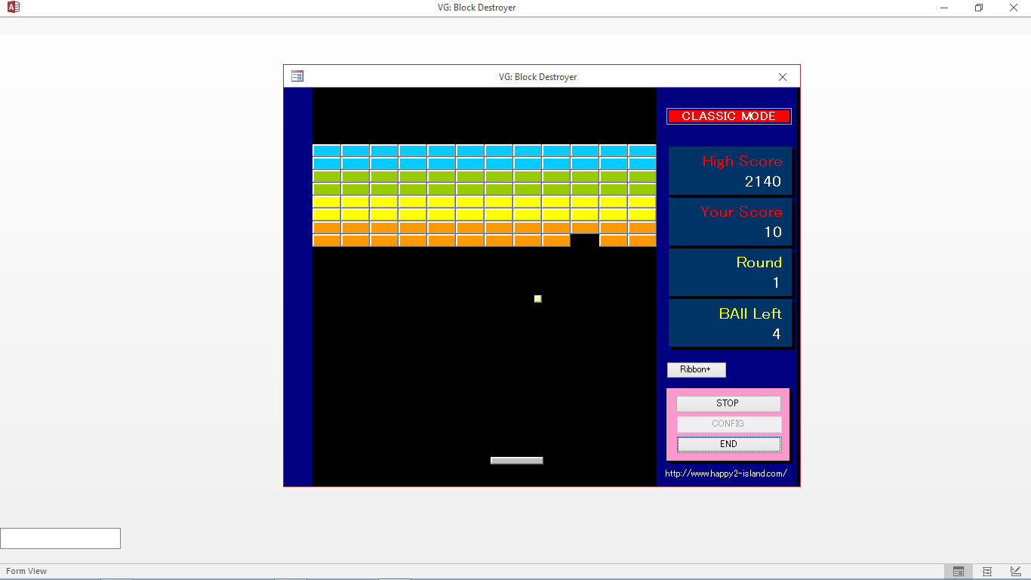Close the Block Destroyer form window

[783, 77]
